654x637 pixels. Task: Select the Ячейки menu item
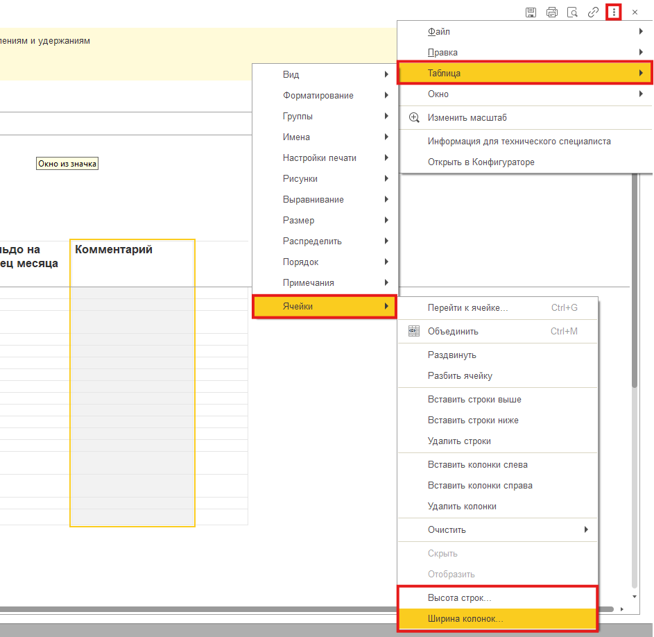coord(325,307)
